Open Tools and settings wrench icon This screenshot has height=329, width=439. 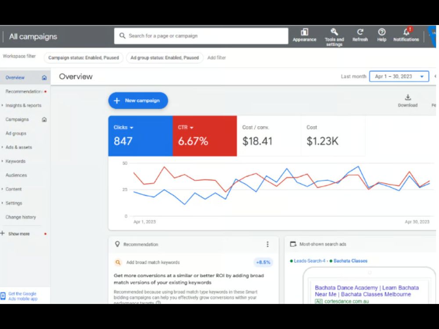click(x=334, y=32)
